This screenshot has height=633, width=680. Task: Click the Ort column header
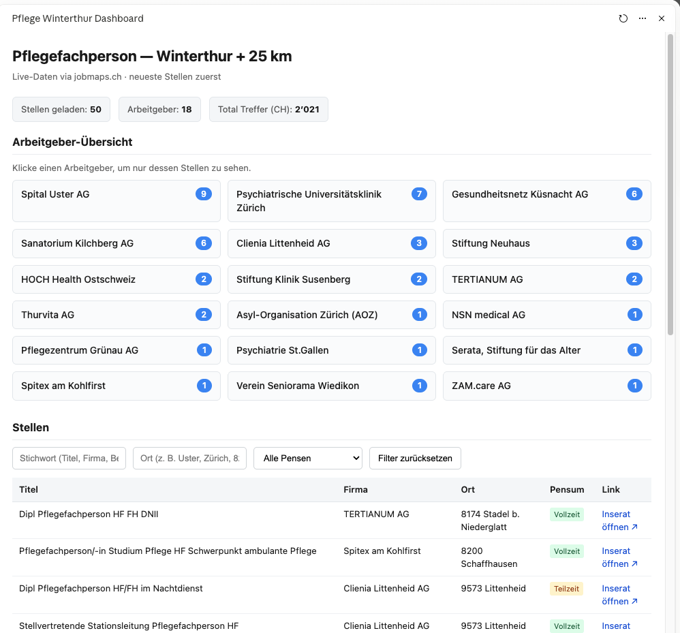(468, 489)
